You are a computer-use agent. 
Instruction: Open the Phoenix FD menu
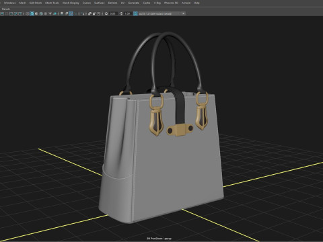pos(171,3)
